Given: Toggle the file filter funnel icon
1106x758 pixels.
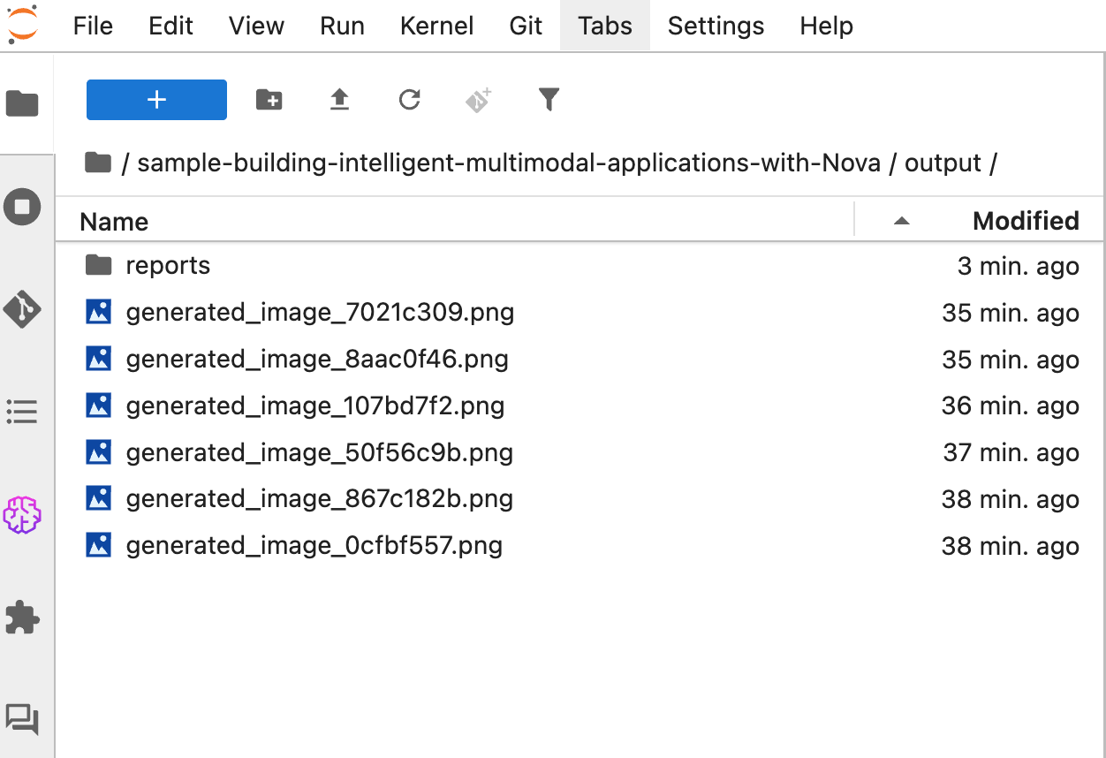Looking at the screenshot, I should pyautogui.click(x=549, y=100).
